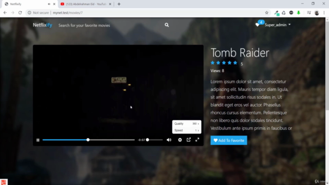This screenshot has height=185, width=329.
Task: Click the Tomb Raider movie title
Action: pyautogui.click(x=240, y=52)
